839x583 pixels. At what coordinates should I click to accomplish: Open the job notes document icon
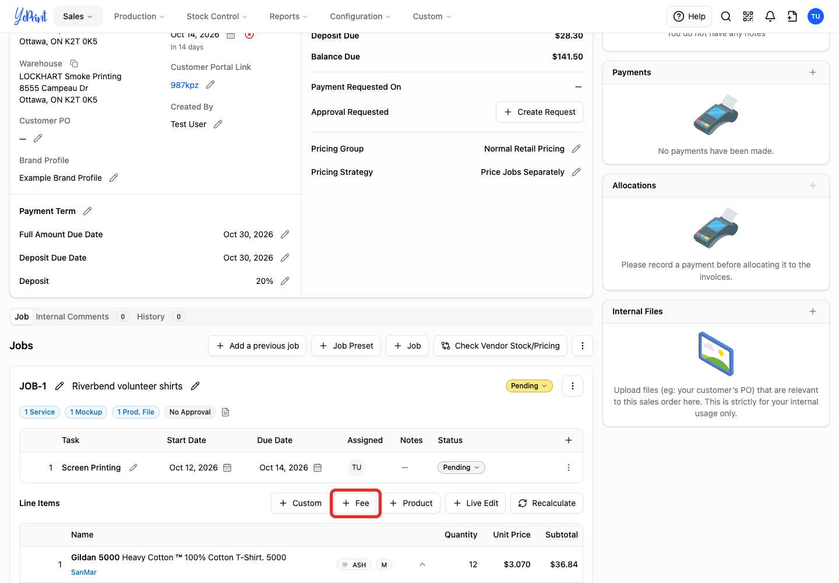[225, 412]
